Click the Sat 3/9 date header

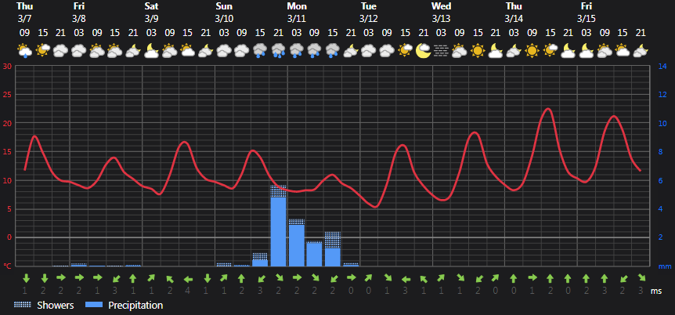[151, 13]
